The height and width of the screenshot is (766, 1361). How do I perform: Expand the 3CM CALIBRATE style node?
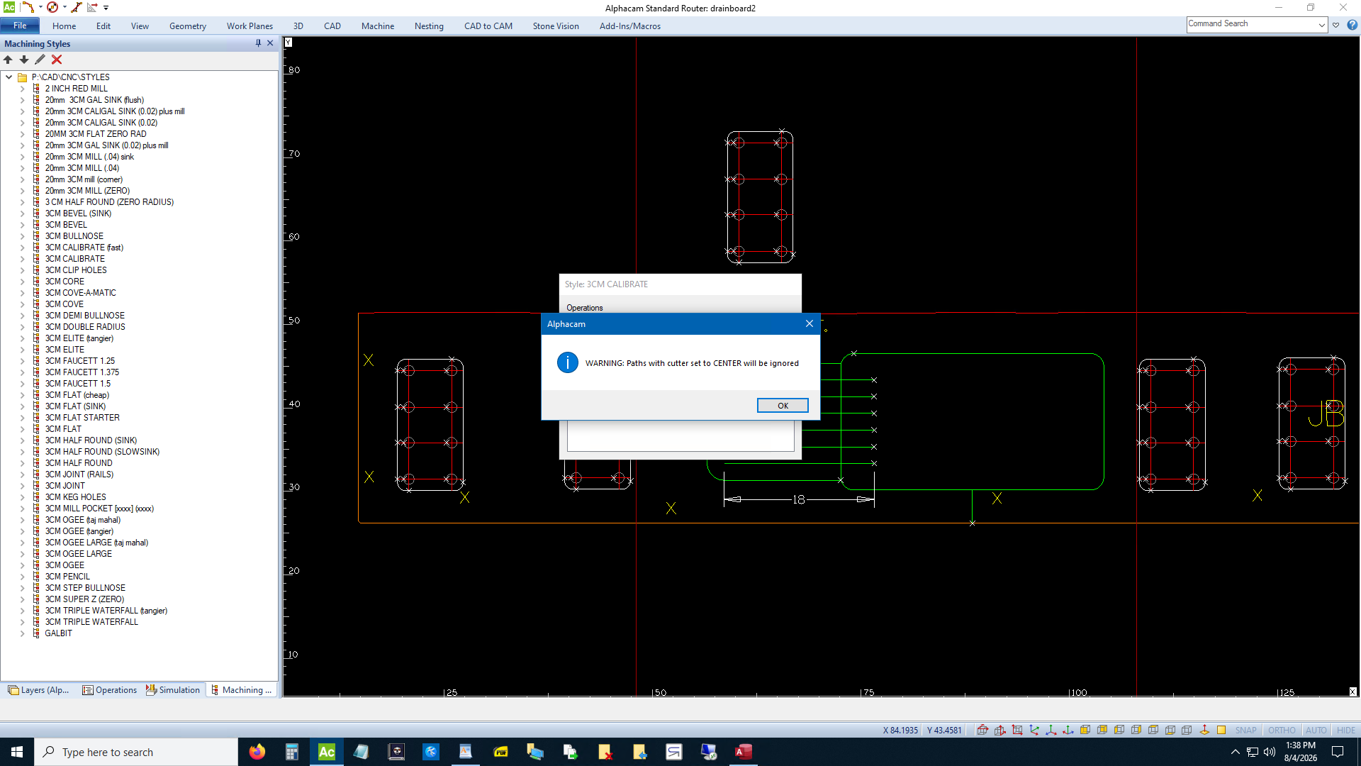22,259
